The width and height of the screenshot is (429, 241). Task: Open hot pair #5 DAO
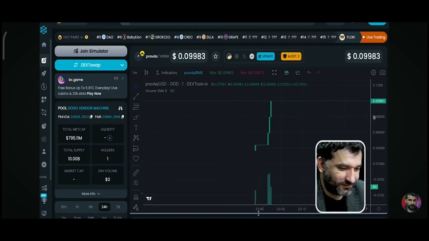click(x=105, y=37)
